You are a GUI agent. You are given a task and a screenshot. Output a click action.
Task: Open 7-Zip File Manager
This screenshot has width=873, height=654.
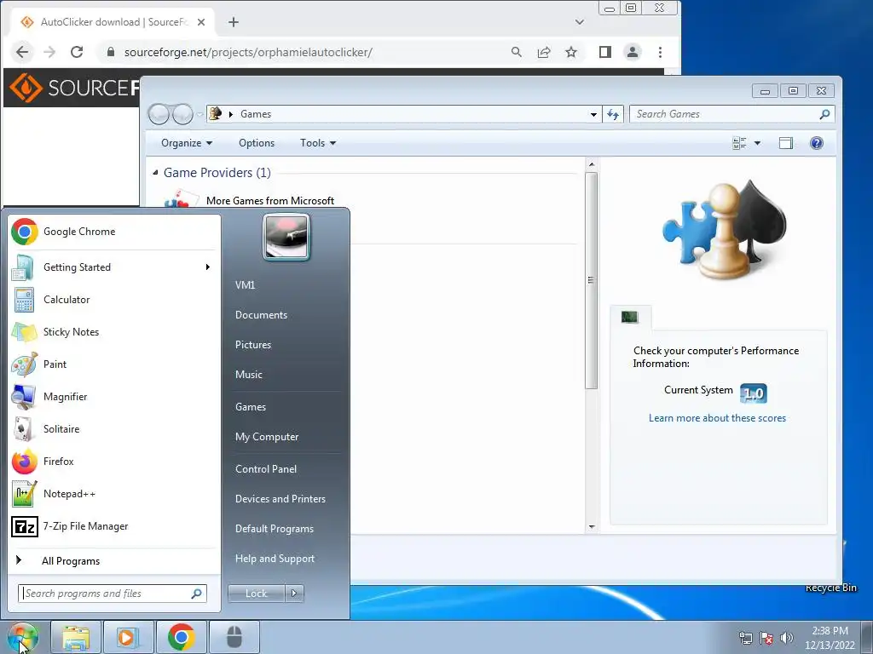click(114, 526)
